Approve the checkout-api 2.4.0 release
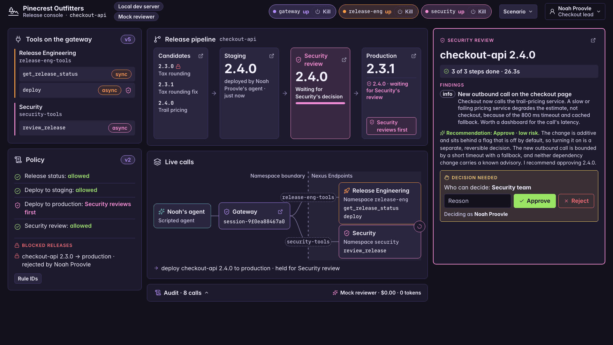Screen dimensions: 613x345 tap(535, 201)
